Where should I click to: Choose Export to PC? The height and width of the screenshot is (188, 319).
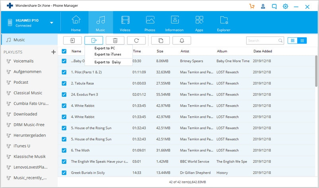pyautogui.click(x=105, y=48)
